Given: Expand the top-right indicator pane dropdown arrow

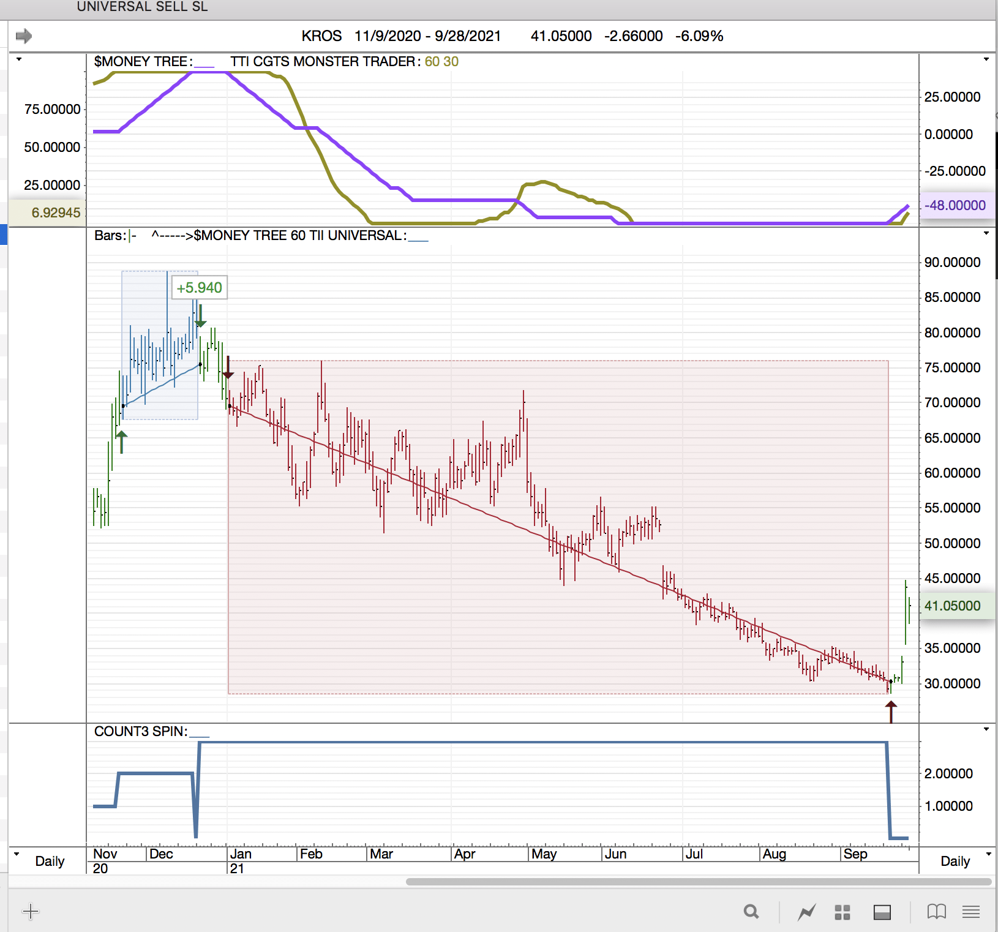Looking at the screenshot, I should [x=986, y=59].
